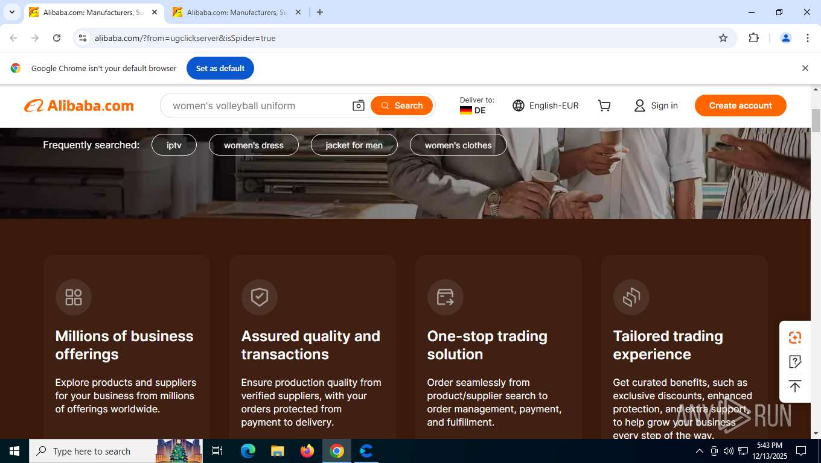Click Sign in link
Image resolution: width=821 pixels, height=463 pixels.
click(x=656, y=106)
